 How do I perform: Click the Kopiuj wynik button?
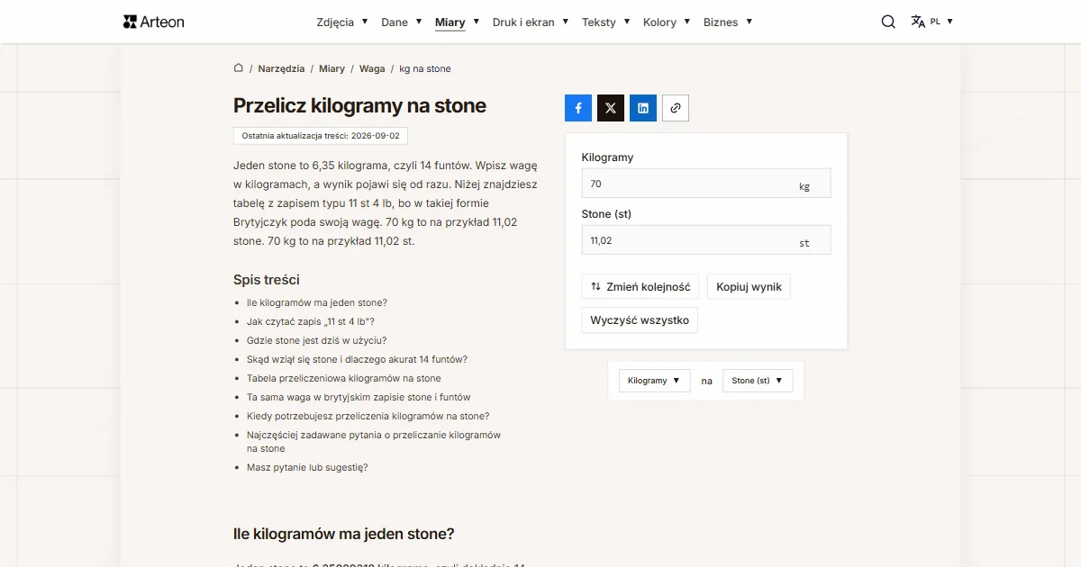[749, 287]
